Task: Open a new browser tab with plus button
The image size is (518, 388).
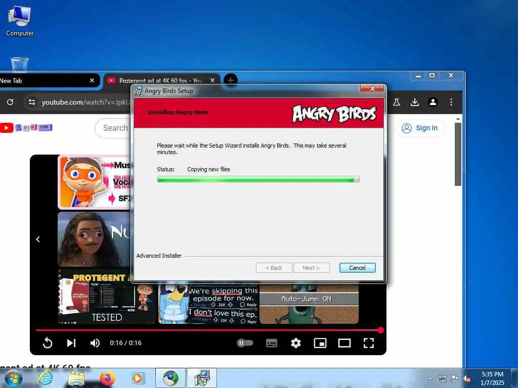Action: click(231, 80)
